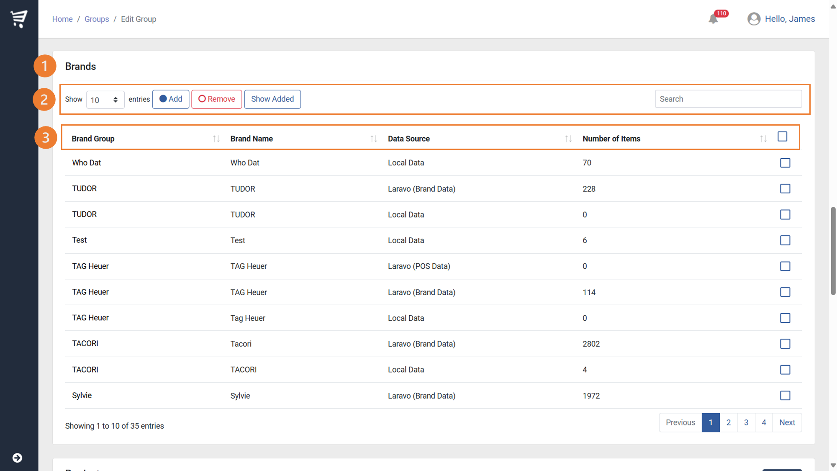Screen dimensions: 837x471
Task: Click the Add button
Action: [171, 99]
